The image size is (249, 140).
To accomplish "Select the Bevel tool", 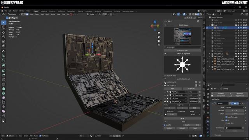I will [x=4, y=75].
